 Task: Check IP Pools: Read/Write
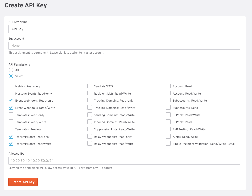[168, 115]
